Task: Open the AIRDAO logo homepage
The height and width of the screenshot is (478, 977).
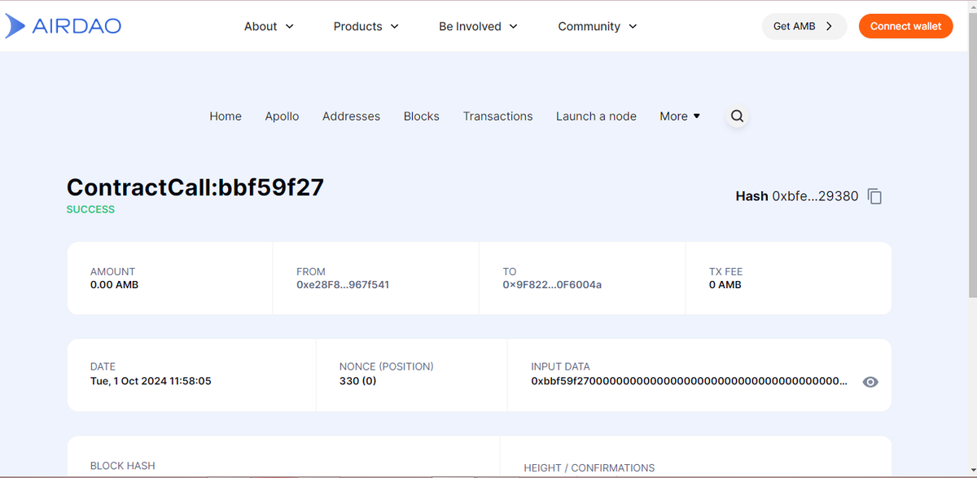Action: 63,26
